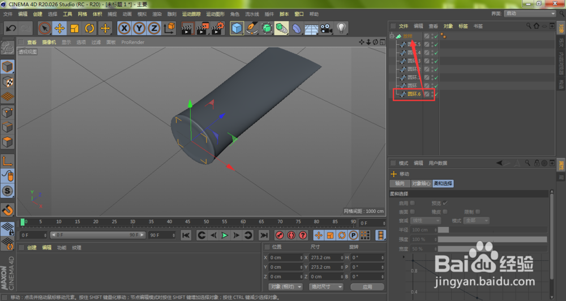
Task: Activate the Move tool in top toolbar
Action: coord(59,28)
